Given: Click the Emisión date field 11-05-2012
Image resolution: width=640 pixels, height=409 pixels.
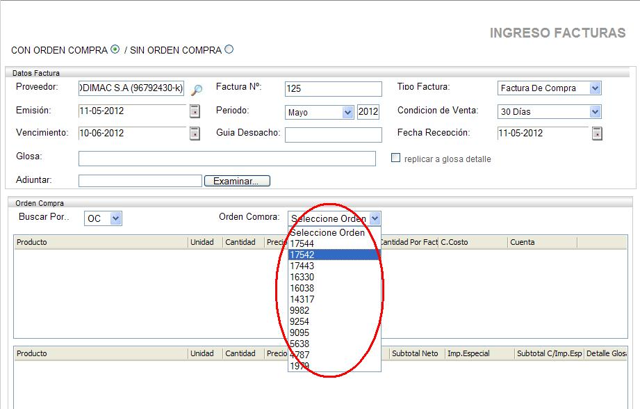Looking at the screenshot, I should (132, 111).
